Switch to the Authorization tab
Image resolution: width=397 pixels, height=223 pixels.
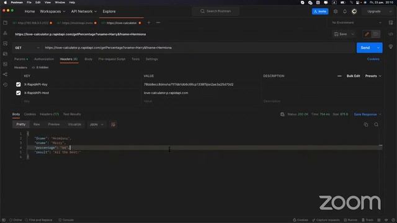(x=44, y=59)
